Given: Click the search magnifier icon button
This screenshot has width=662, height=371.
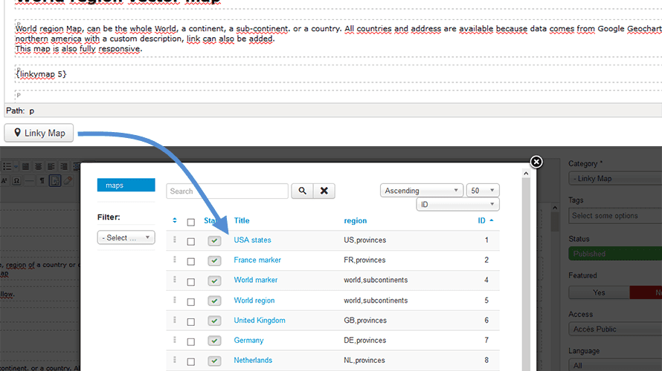Looking at the screenshot, I should tap(302, 191).
